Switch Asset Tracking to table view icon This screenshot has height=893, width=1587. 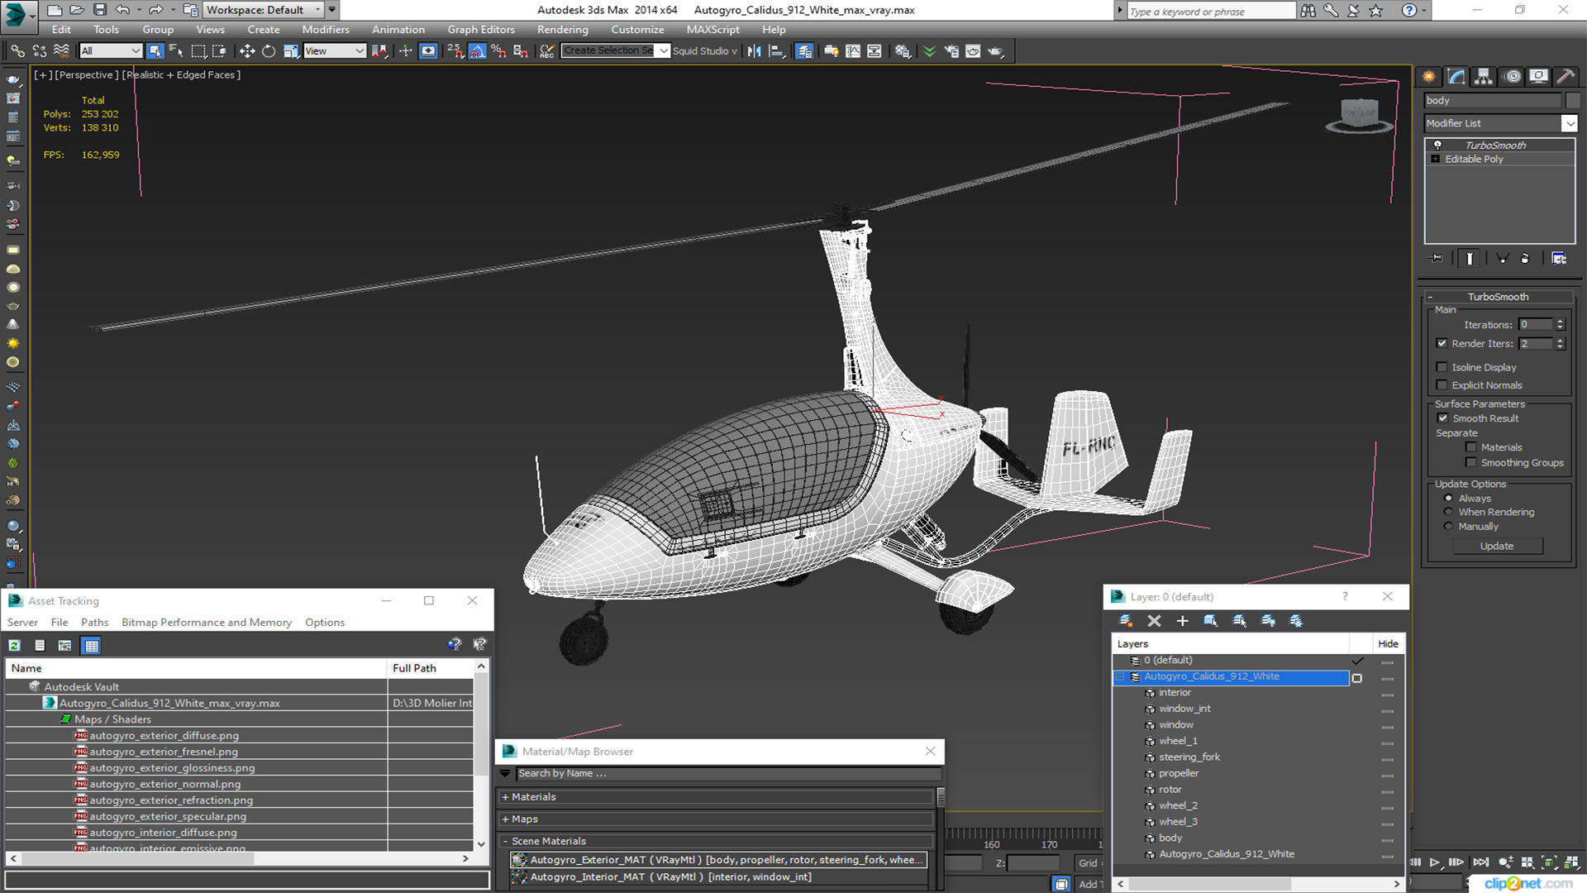tap(92, 646)
